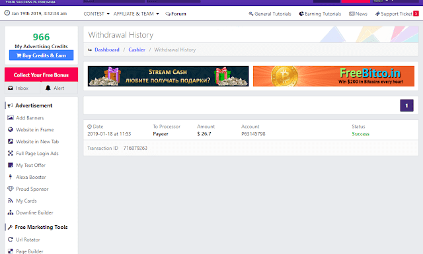Click the News newspaper icon
Viewport: 423px width, 254px height.
pos(352,13)
